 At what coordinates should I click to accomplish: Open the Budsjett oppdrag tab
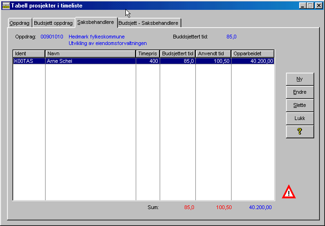coord(53,23)
